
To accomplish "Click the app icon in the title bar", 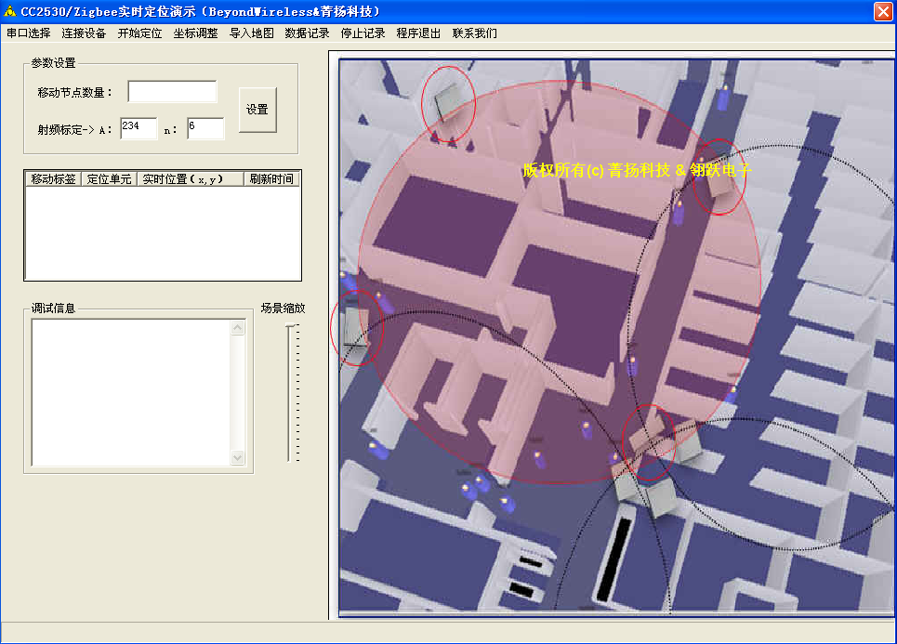I will tap(9, 11).
